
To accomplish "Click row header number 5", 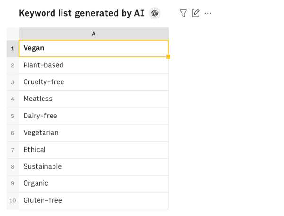I will click(12, 116).
